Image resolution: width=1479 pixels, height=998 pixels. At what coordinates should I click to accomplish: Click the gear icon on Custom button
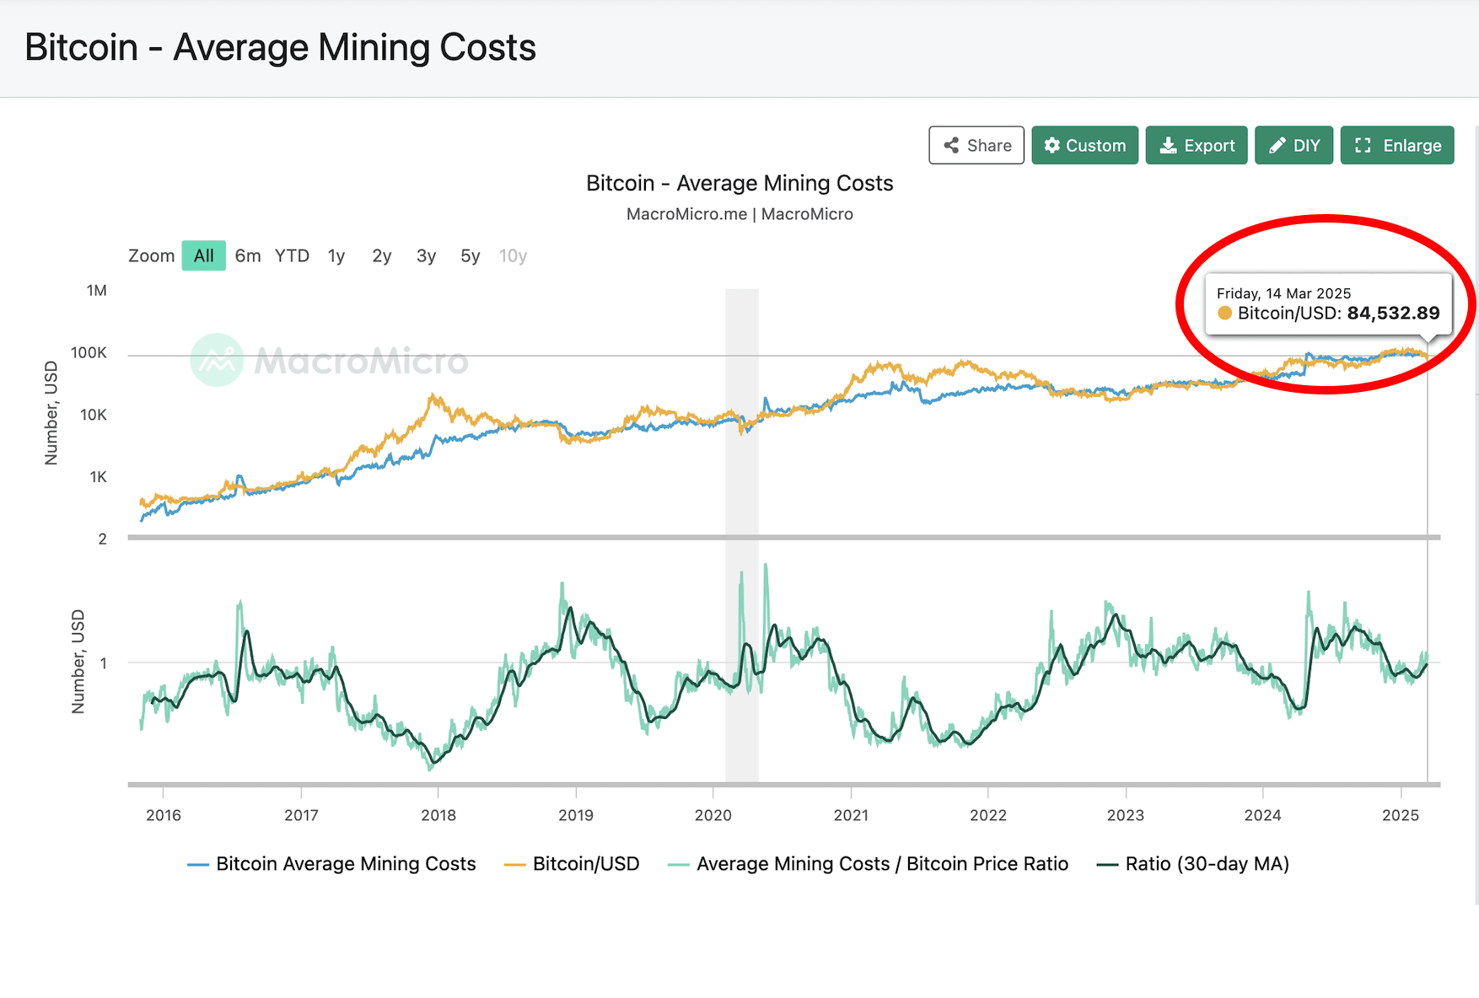click(x=1051, y=146)
